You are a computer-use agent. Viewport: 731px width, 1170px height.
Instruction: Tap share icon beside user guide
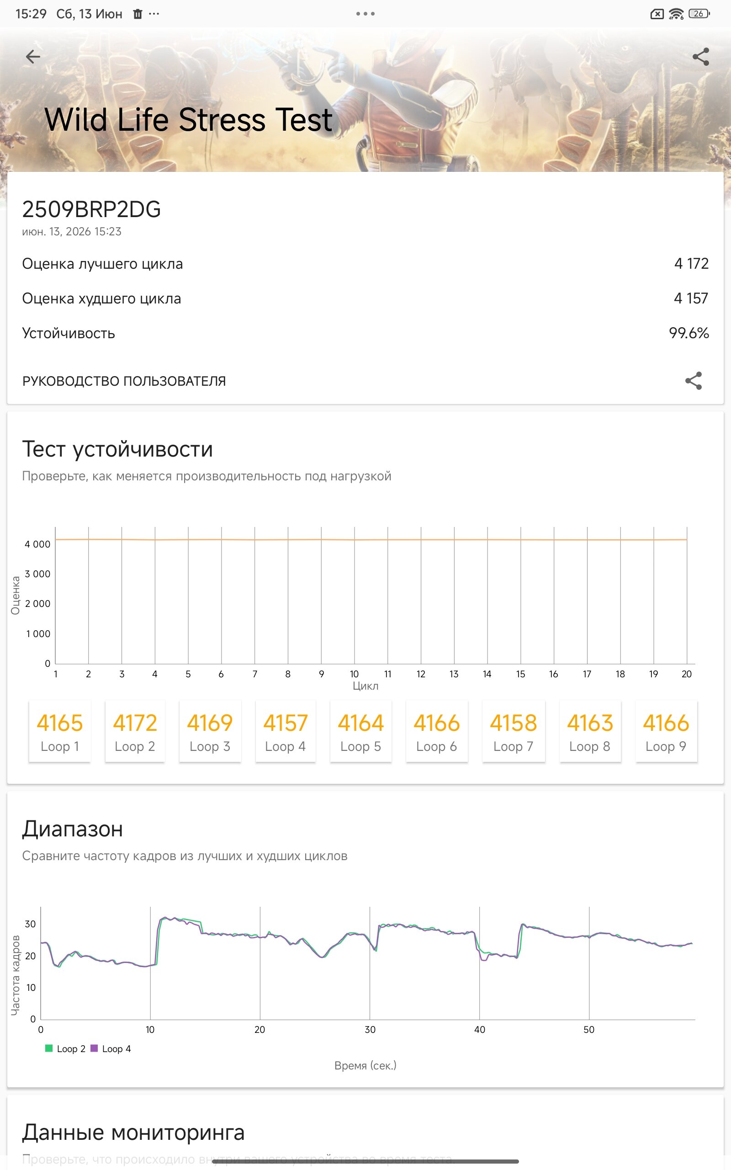(693, 381)
